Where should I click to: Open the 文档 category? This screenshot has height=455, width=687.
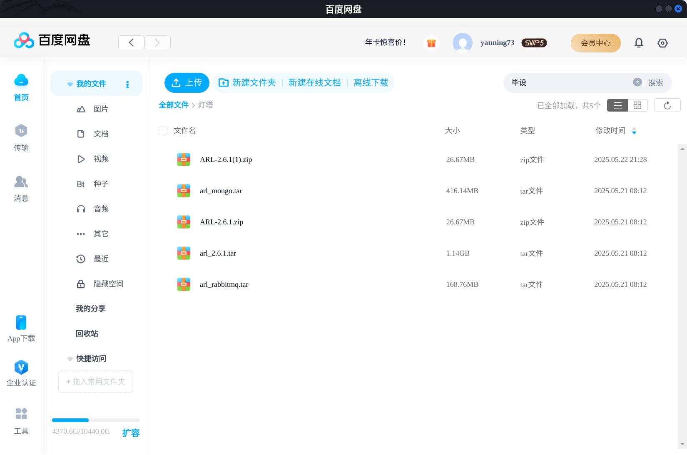point(93,134)
